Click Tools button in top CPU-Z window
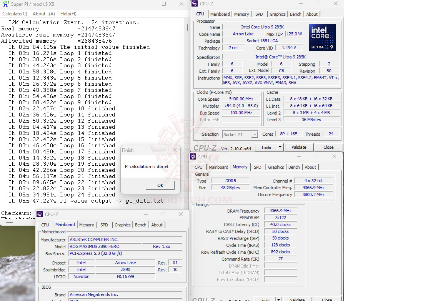The width and height of the screenshot is (443, 301). pyautogui.click(x=266, y=147)
